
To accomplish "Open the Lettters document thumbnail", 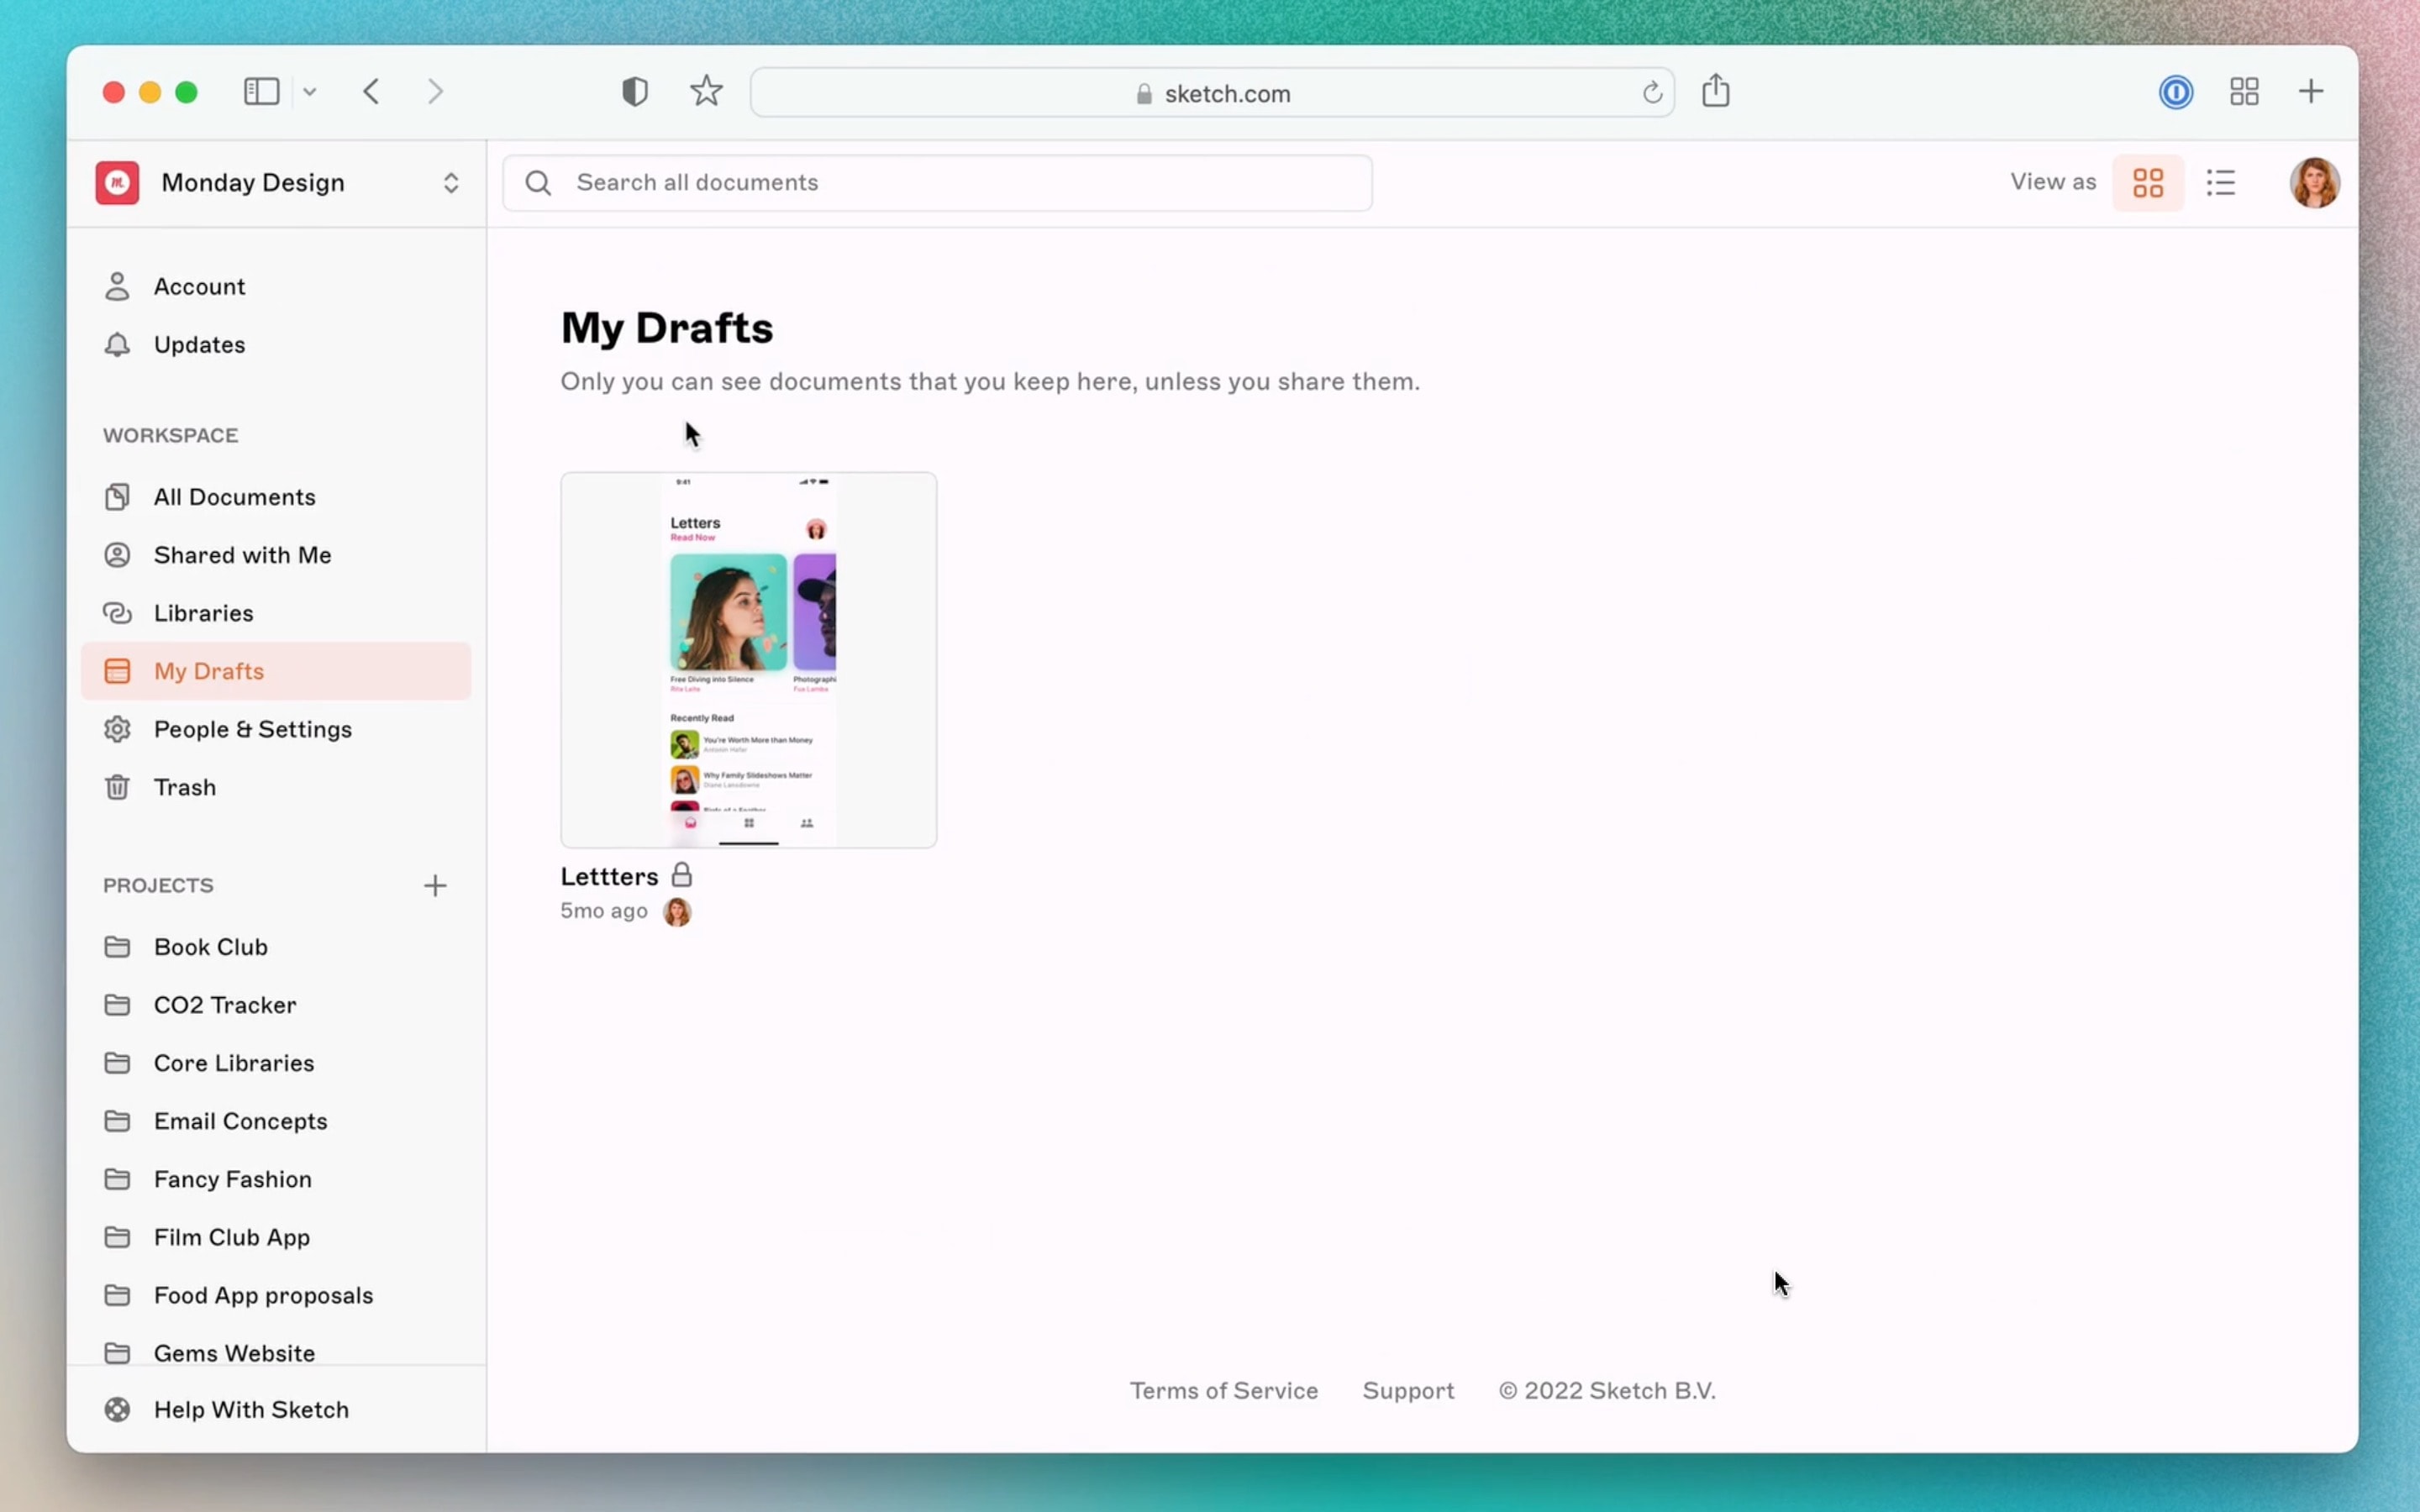I will [x=748, y=660].
